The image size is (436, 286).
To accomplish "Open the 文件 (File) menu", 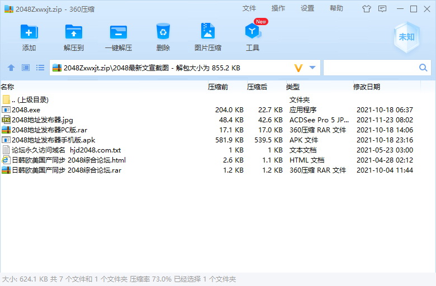I will (249, 8).
